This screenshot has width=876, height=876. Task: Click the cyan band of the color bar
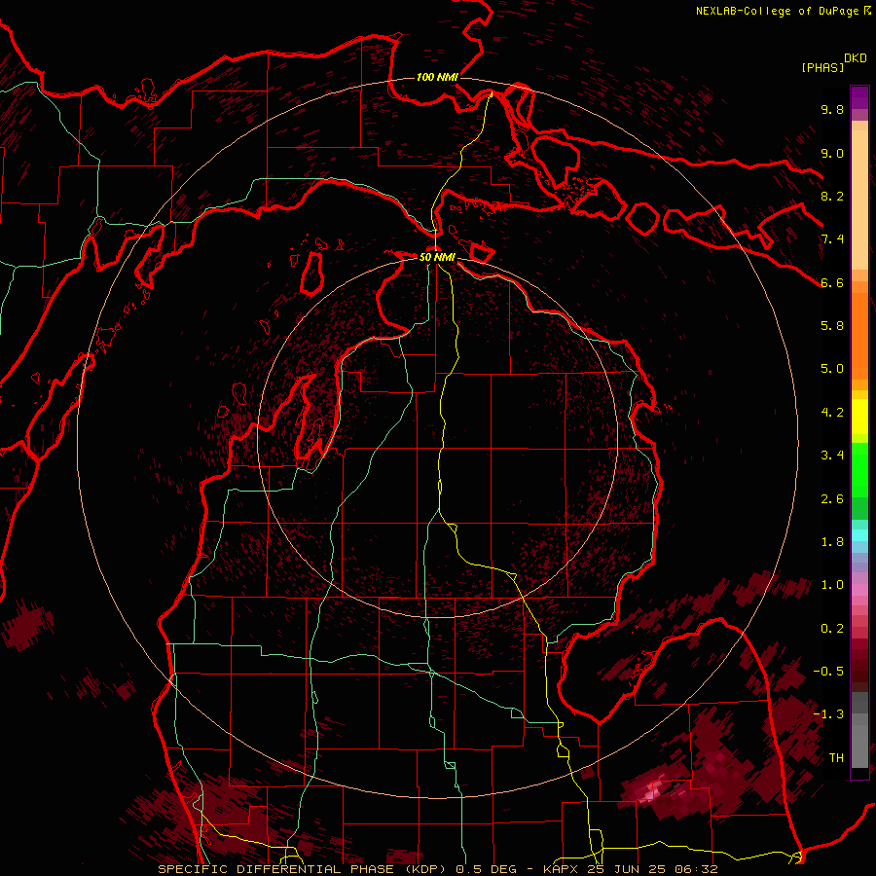(x=859, y=535)
